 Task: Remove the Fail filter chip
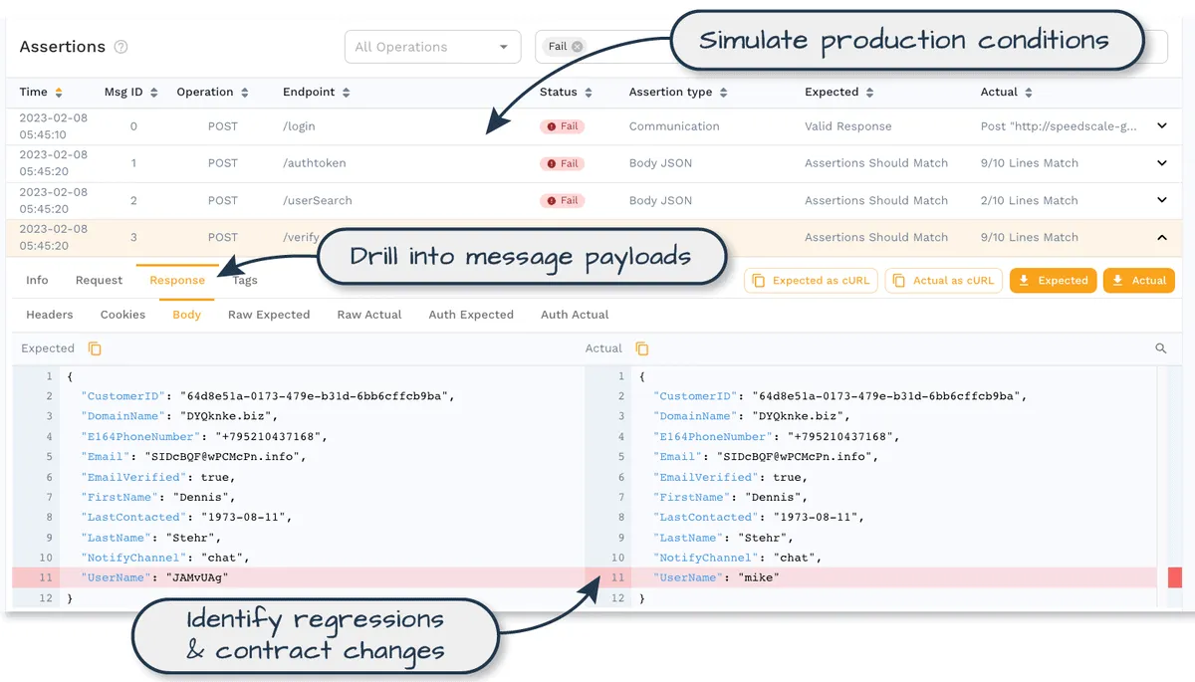pyautogui.click(x=578, y=47)
